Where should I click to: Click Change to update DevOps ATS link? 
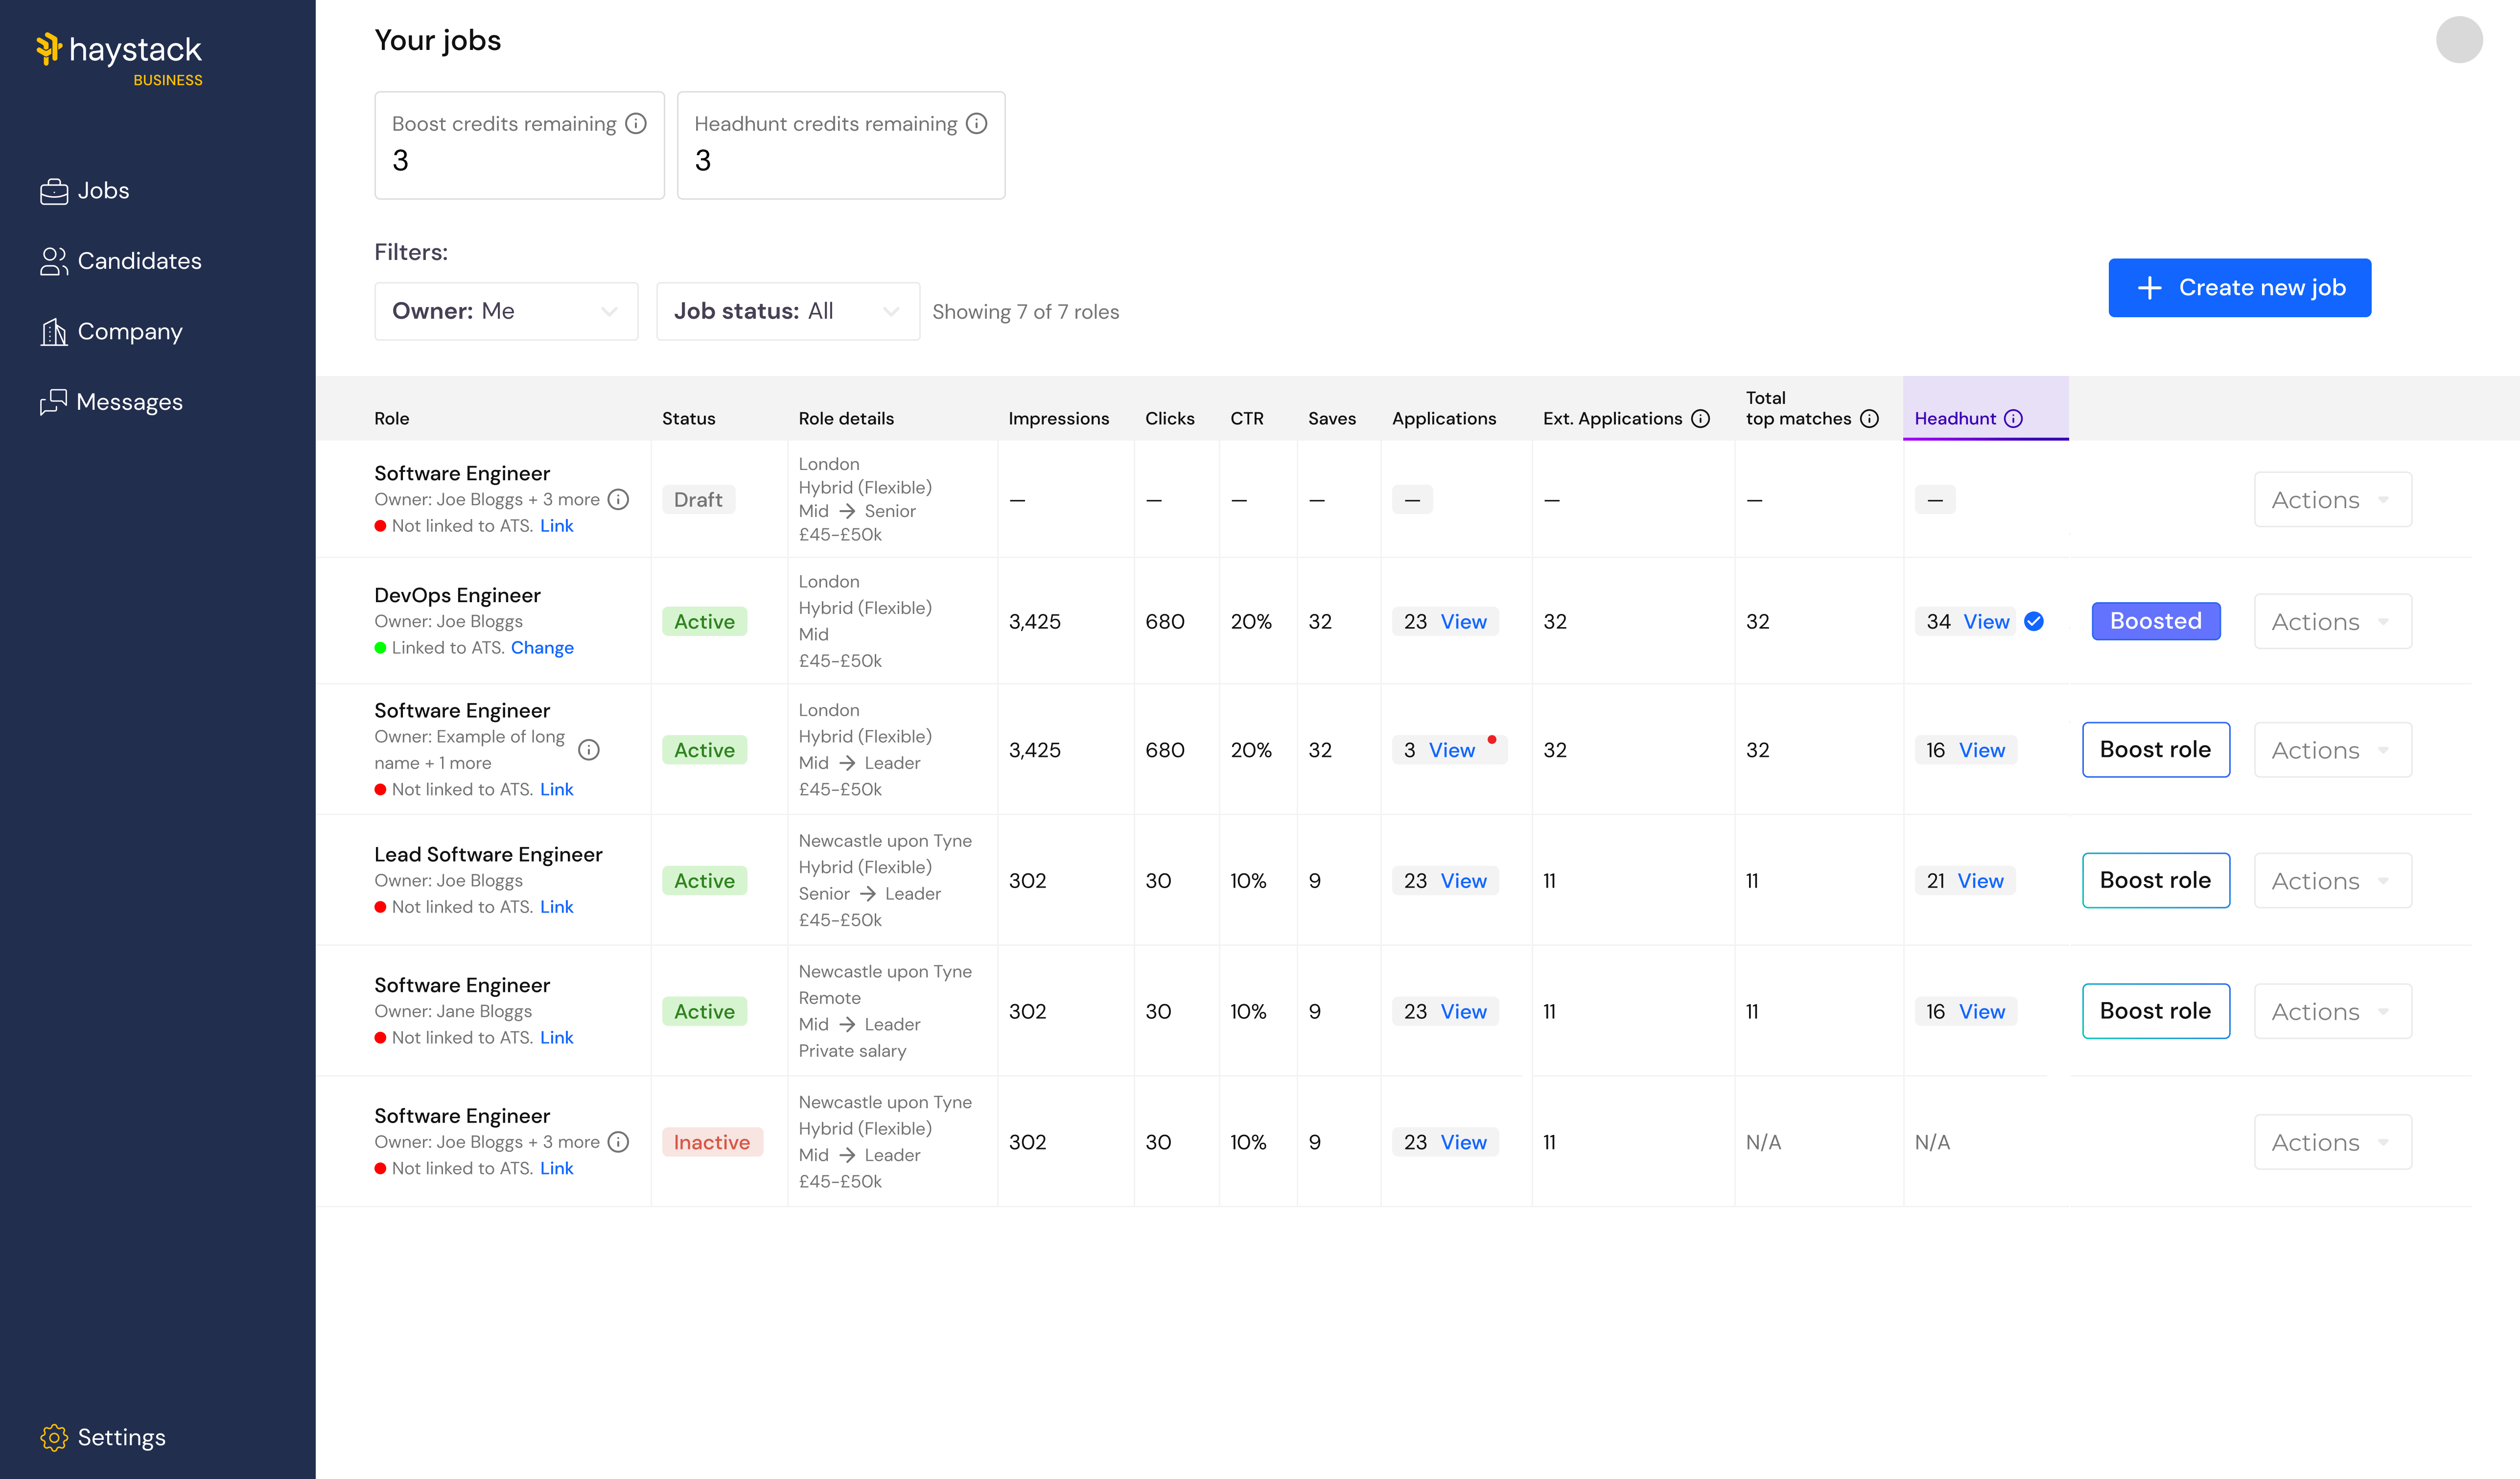(x=543, y=647)
